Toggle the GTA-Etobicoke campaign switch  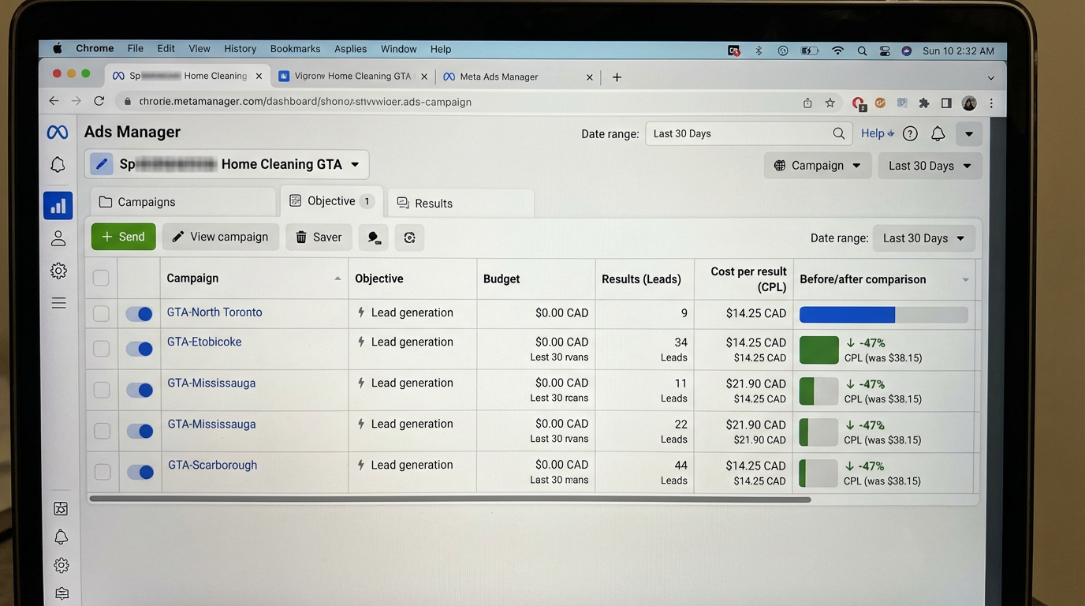click(140, 349)
